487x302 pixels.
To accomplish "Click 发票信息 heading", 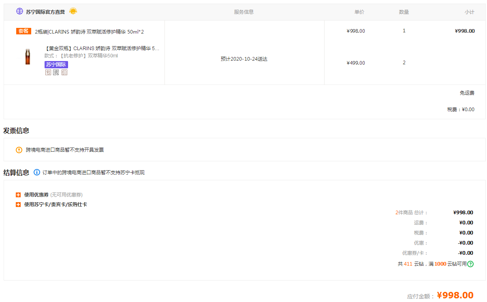I will pos(16,131).
